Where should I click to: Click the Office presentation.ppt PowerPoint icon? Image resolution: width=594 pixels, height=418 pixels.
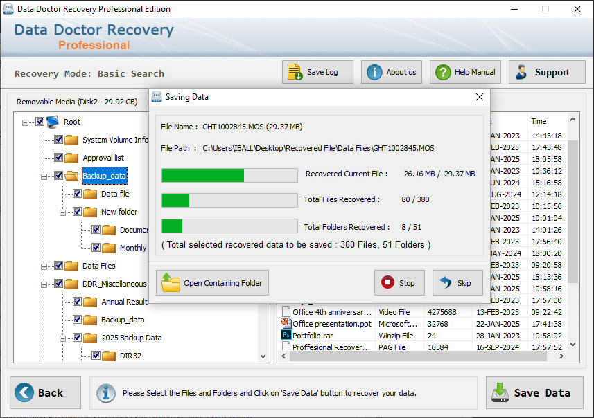click(x=286, y=323)
